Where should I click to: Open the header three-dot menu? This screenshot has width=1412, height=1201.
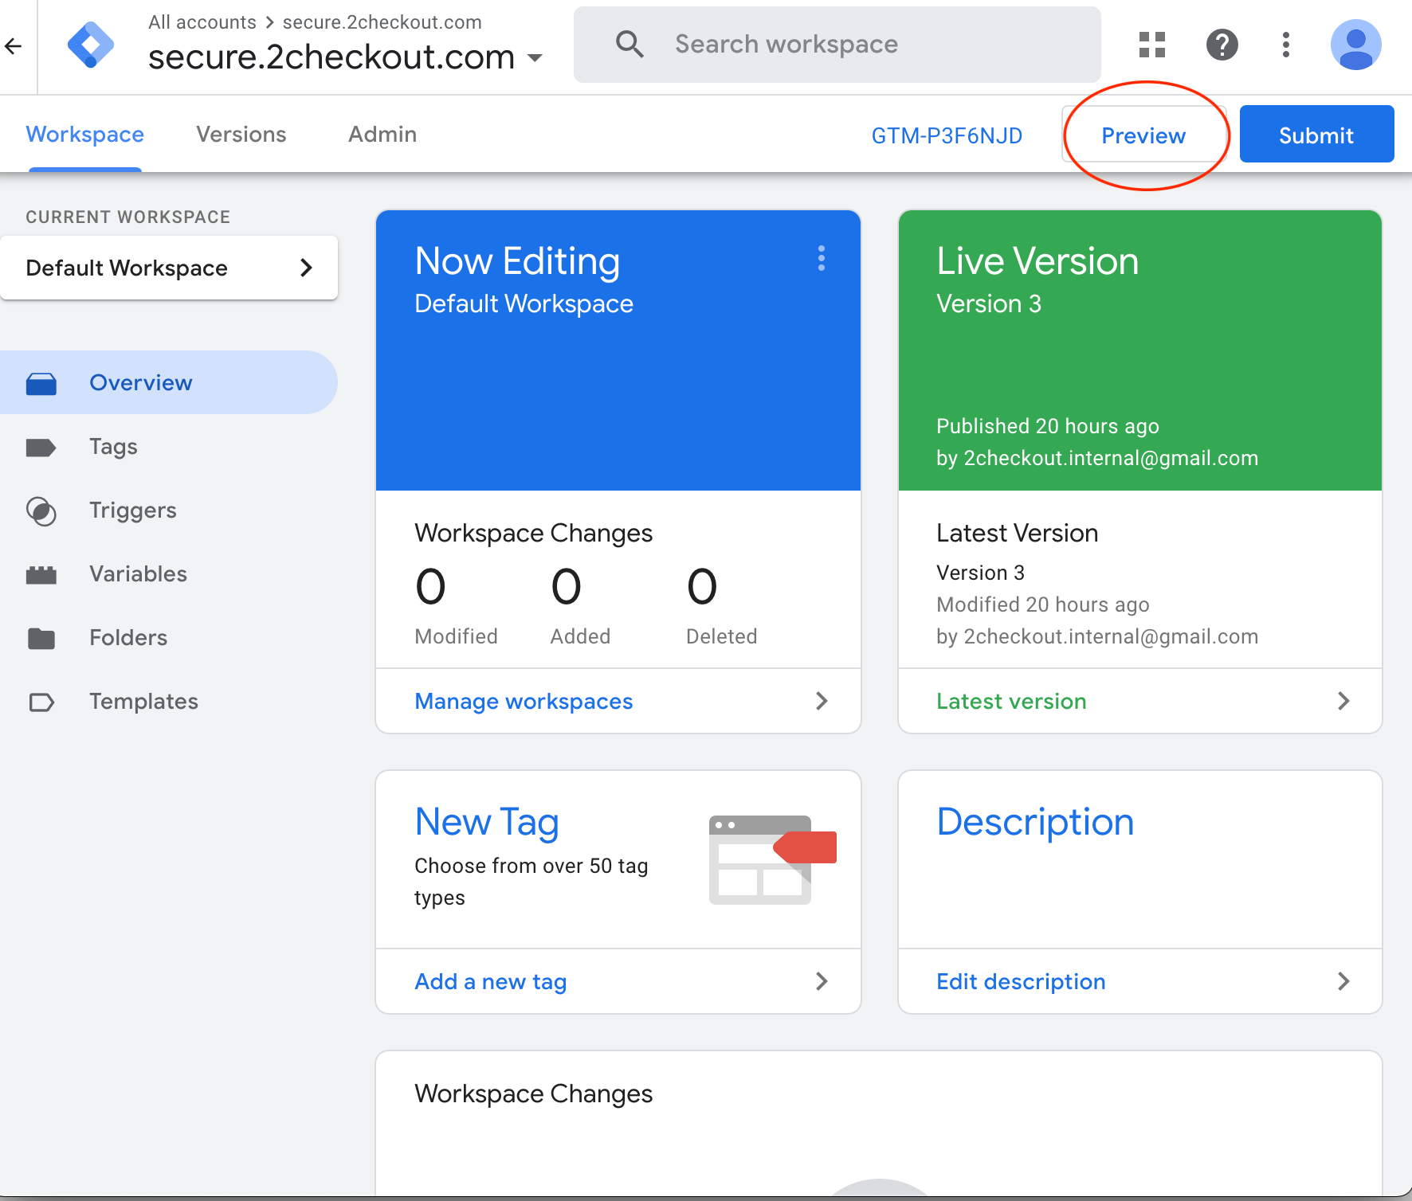pos(1286,45)
